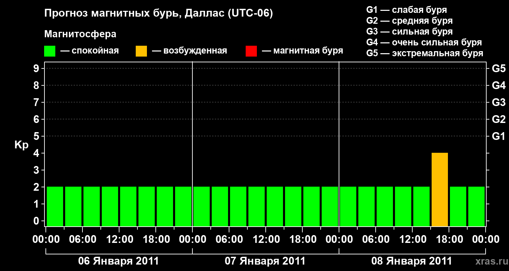This screenshot has height=271, width=509.
Task: Click the right axis 'G5' tick label
Action: (x=498, y=68)
